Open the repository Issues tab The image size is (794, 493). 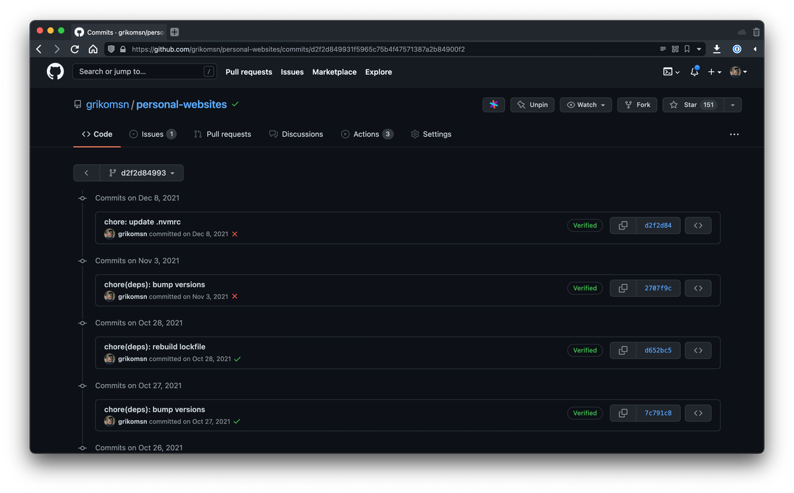pyautogui.click(x=153, y=134)
